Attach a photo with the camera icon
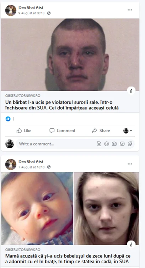Screen dimensions: 145x268 114,144
